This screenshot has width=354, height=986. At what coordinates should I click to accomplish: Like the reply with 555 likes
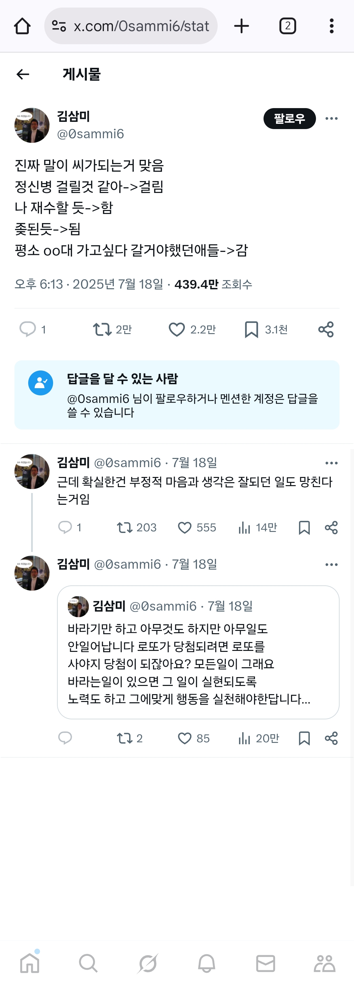coord(185,527)
